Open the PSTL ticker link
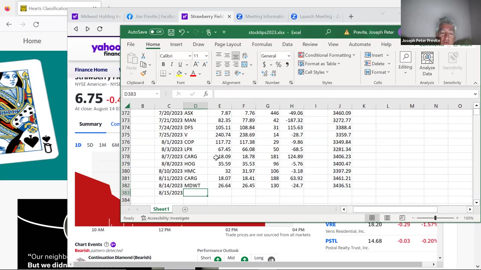 click(x=331, y=241)
